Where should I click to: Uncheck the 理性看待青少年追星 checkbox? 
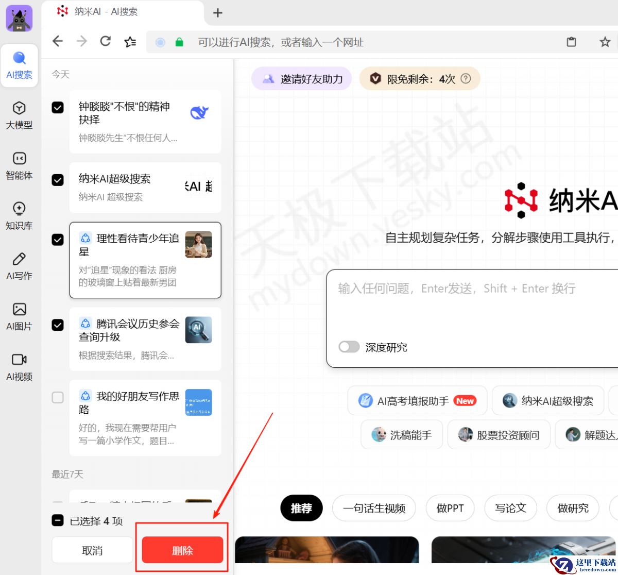click(58, 240)
